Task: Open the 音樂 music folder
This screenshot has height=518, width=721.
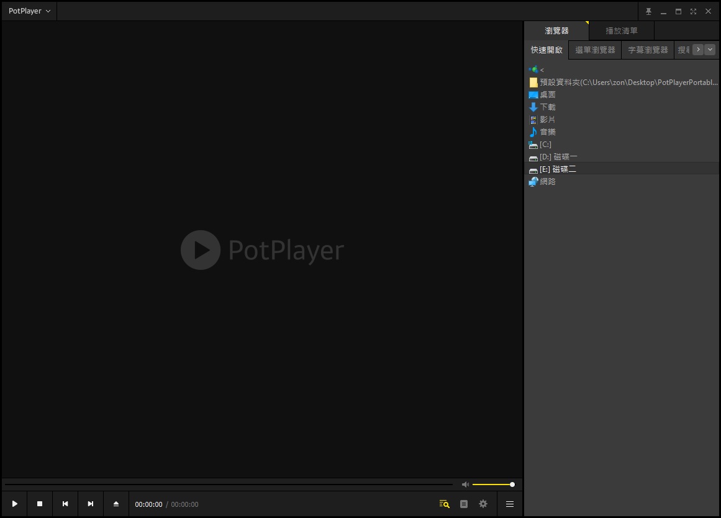Action: pos(622,132)
